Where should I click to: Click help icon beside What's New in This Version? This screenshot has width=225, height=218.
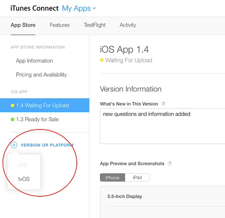[x=163, y=104]
